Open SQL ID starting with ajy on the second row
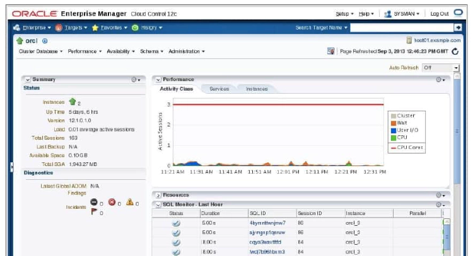Image resolution: width=473 pixels, height=256 pixels. click(x=267, y=233)
